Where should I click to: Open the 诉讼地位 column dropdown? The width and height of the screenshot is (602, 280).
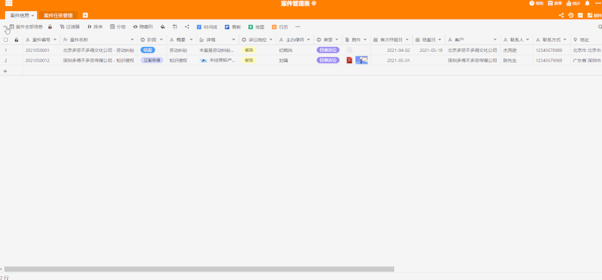(x=271, y=40)
